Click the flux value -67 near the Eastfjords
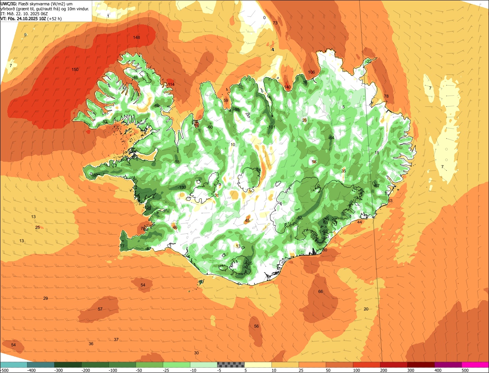Screen dimensions: 489x373 (x=376, y=186)
